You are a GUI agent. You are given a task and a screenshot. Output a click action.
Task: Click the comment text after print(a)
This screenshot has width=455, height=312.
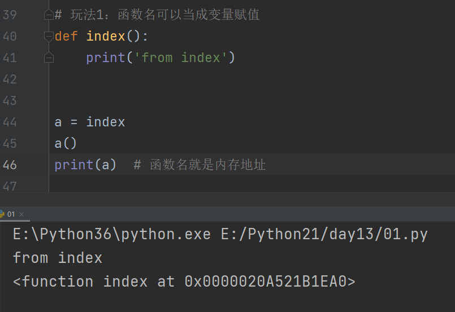pos(207,165)
